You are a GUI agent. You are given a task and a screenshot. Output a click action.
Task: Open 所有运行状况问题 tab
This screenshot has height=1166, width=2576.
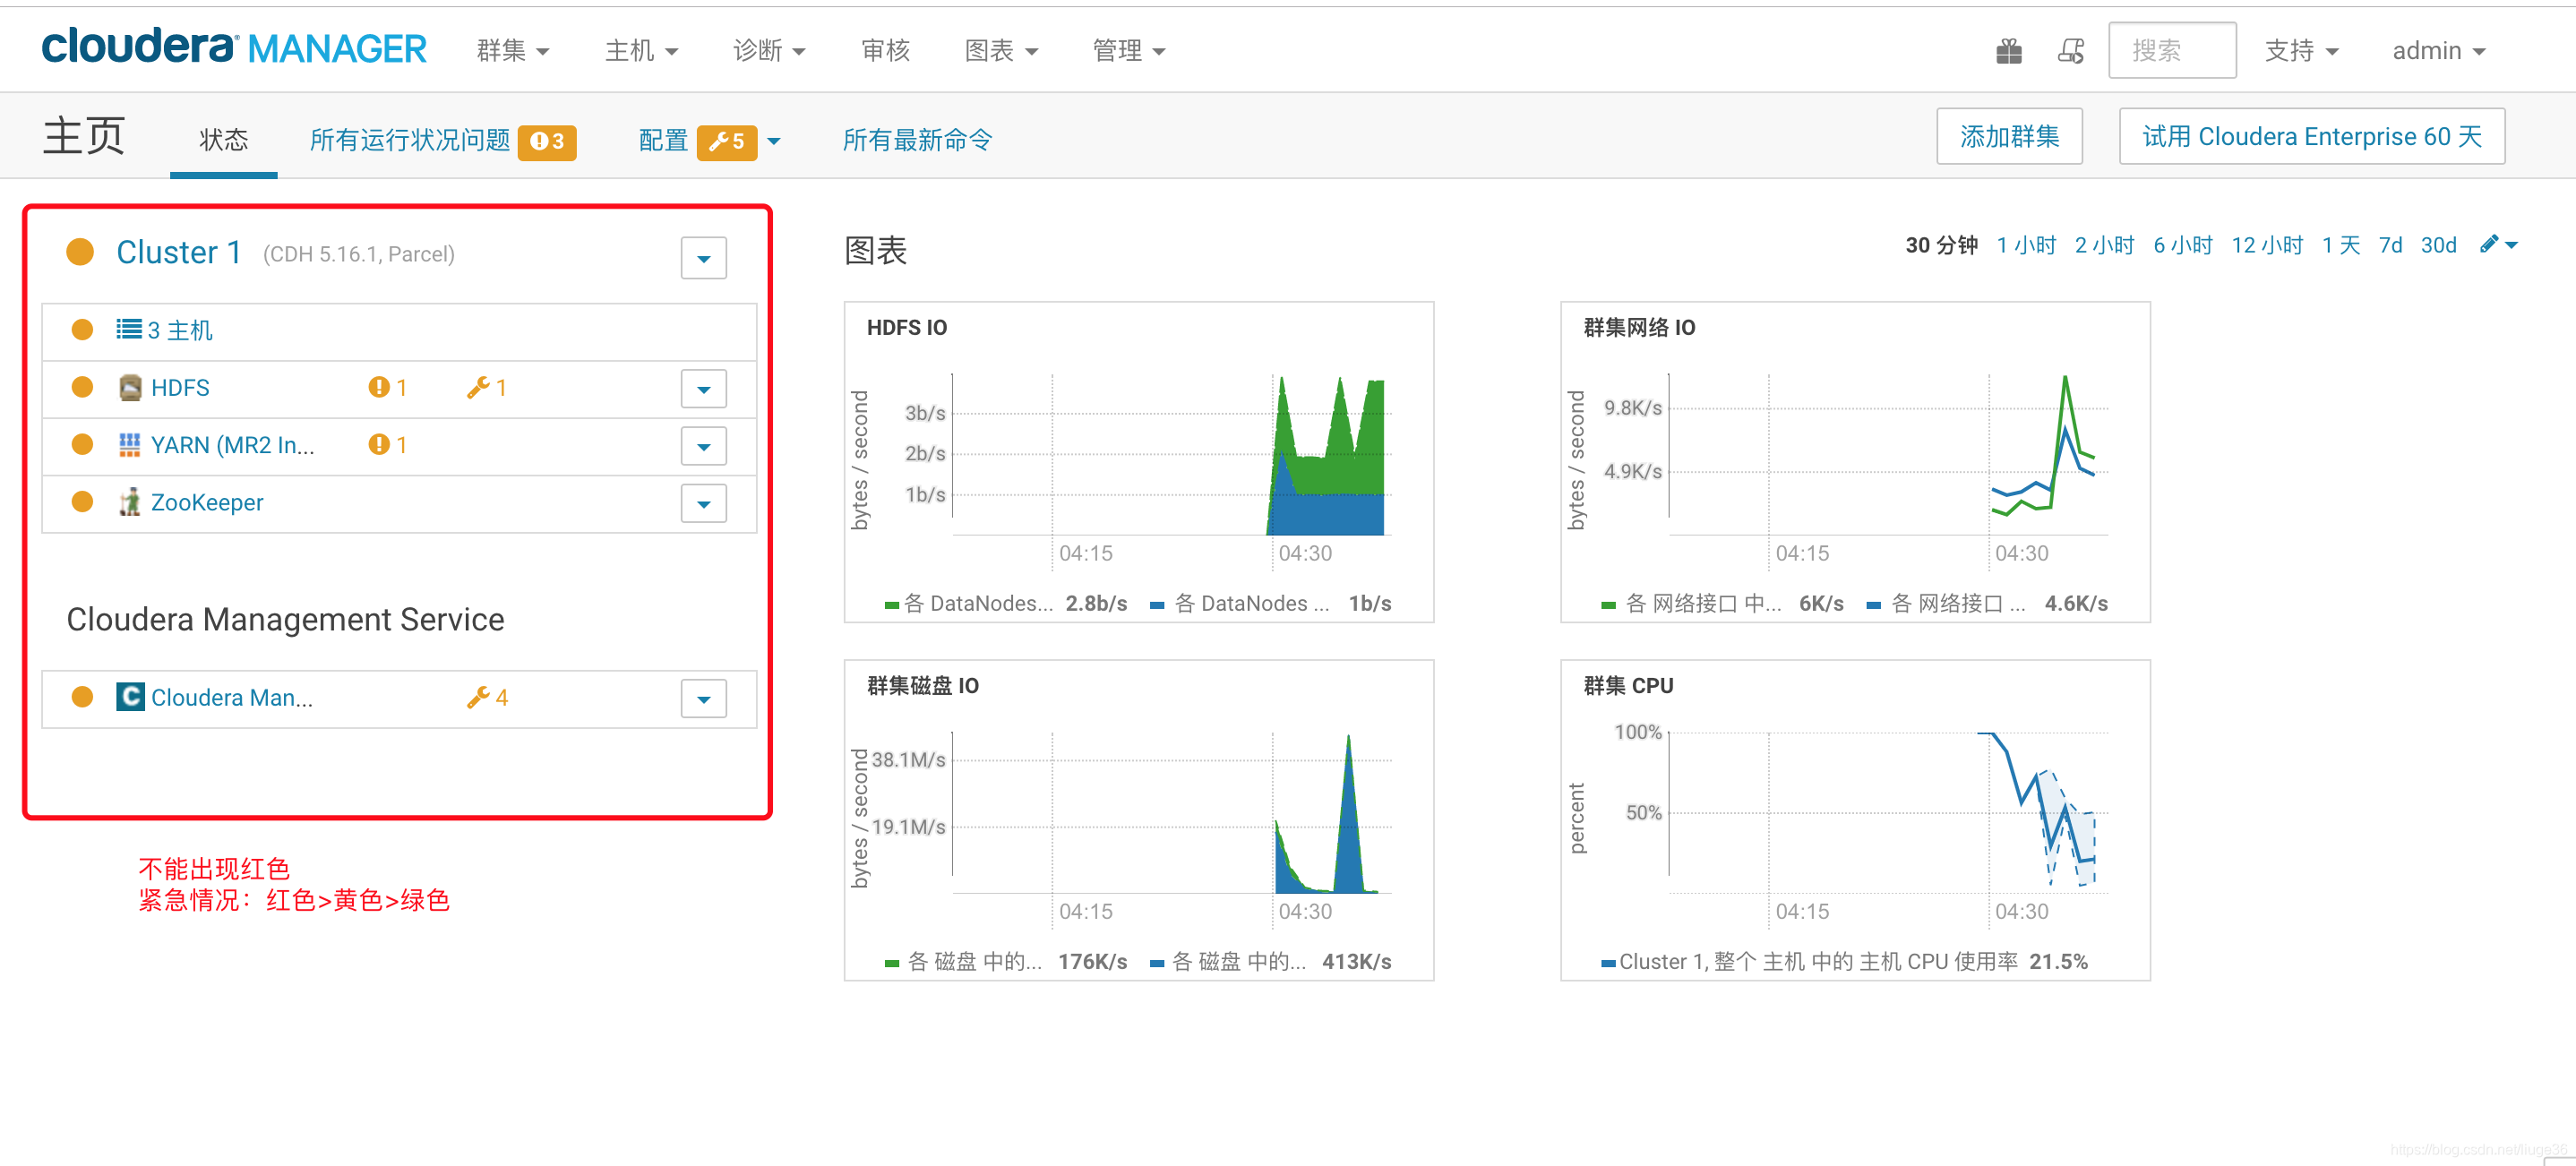tap(410, 140)
